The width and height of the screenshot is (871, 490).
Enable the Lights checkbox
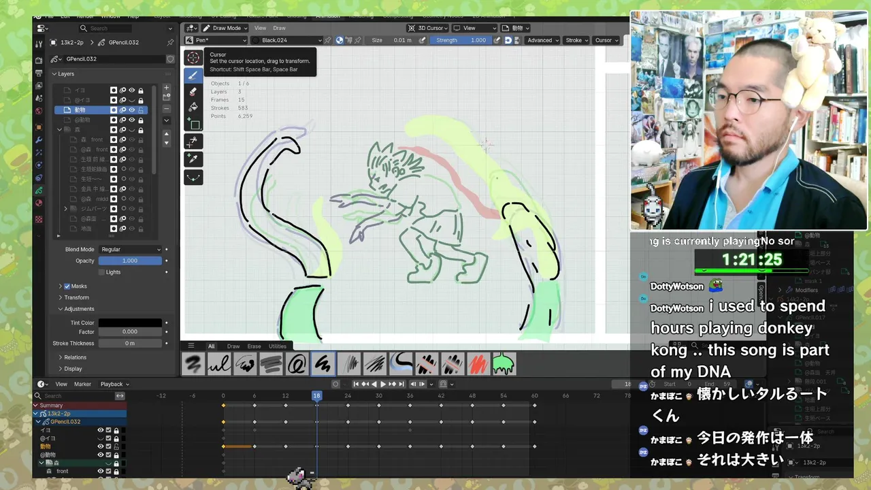[x=101, y=272]
